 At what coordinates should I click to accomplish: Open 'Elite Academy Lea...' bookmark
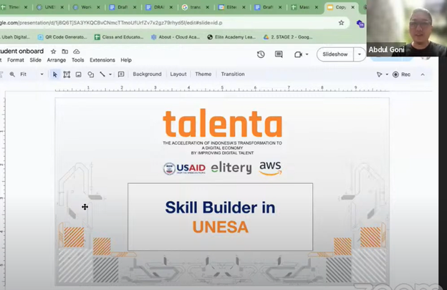(232, 37)
